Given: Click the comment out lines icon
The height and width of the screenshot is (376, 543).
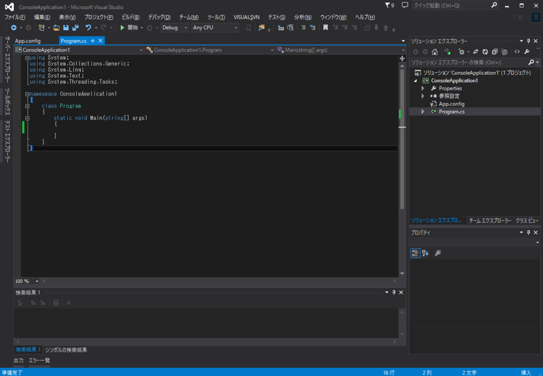Looking at the screenshot, I should pos(303,28).
